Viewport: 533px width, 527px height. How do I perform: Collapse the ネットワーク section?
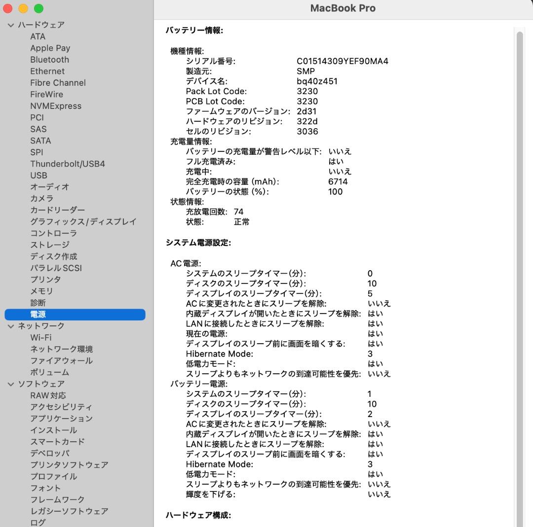[x=10, y=325]
